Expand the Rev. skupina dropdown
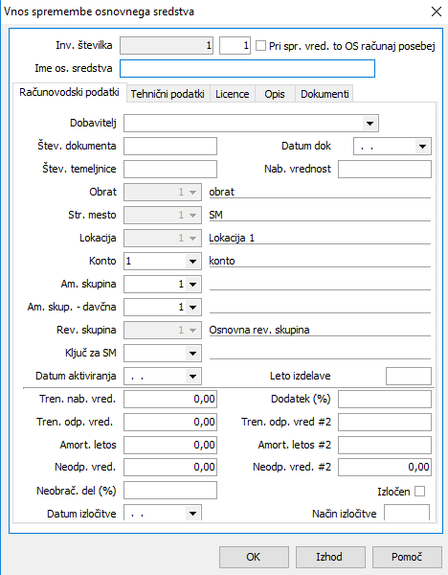 192,331
